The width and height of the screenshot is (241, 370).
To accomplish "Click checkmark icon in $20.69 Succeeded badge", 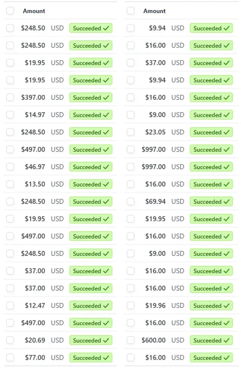I will (106, 340).
